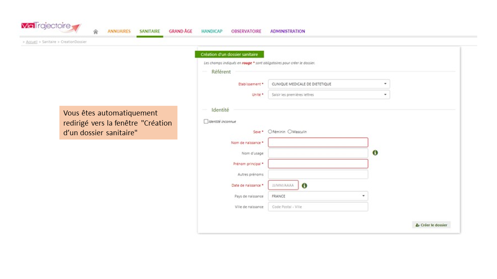Click the Prénom principal input field
The height and width of the screenshot is (279, 497).
click(x=318, y=164)
